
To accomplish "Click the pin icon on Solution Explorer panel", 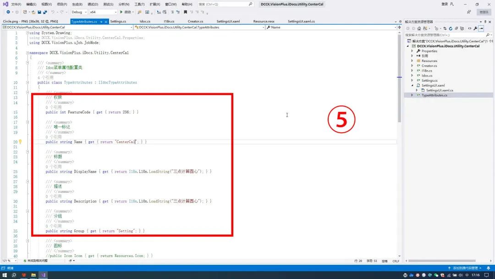I will 485,22.
